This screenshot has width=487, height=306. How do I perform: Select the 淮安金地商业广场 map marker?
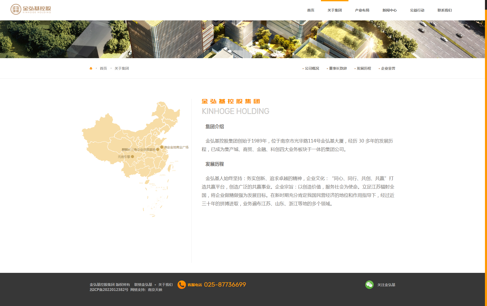tap(161, 147)
